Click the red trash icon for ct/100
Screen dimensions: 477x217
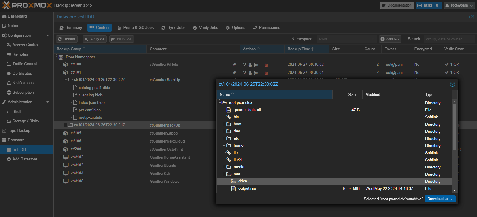pyautogui.click(x=267, y=65)
